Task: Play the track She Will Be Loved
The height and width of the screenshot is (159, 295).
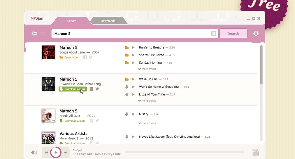Action: point(133,55)
